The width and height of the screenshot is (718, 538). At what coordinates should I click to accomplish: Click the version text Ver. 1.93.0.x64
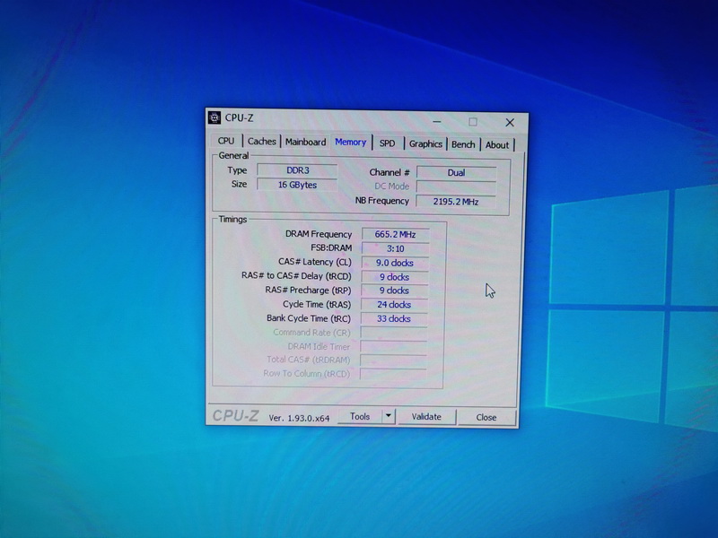299,418
